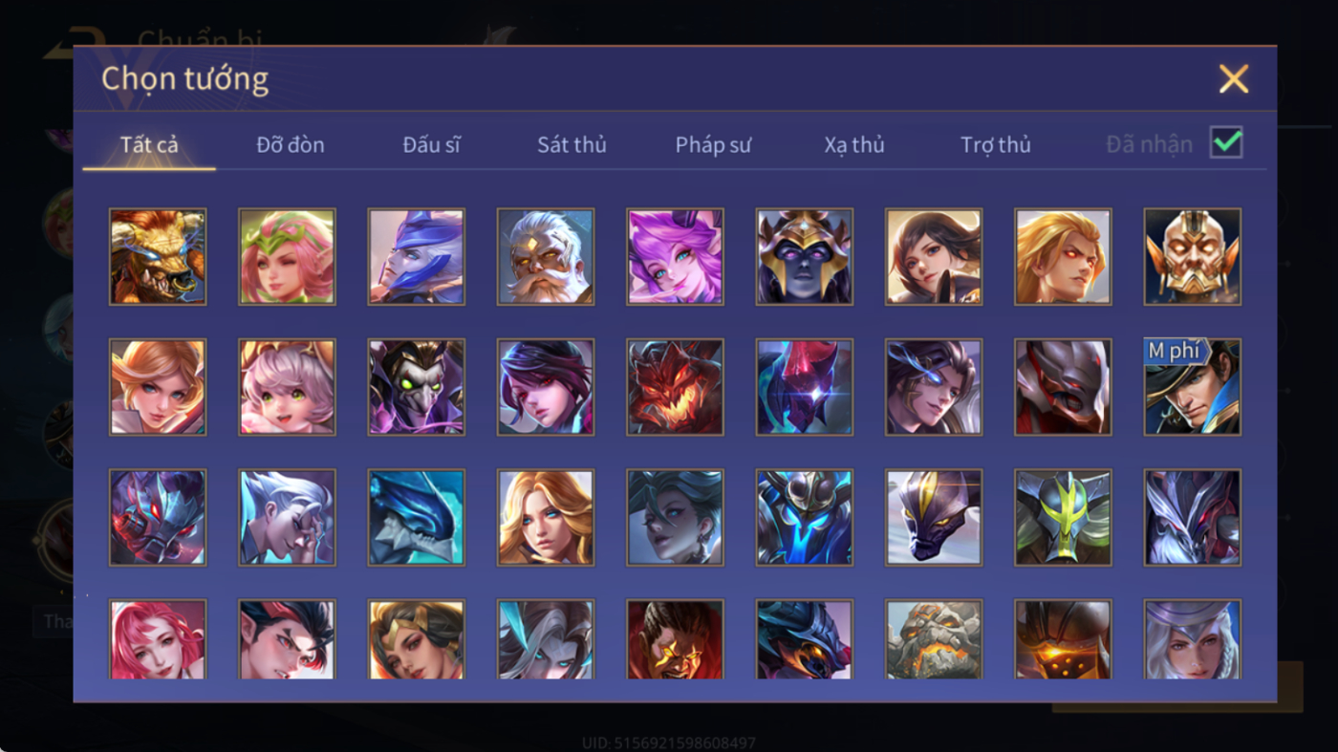Select the blonde woman hero in third row
Image resolution: width=1338 pixels, height=752 pixels.
(x=546, y=517)
